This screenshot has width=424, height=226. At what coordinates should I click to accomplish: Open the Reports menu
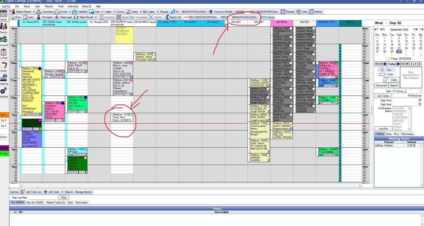coord(49,6)
